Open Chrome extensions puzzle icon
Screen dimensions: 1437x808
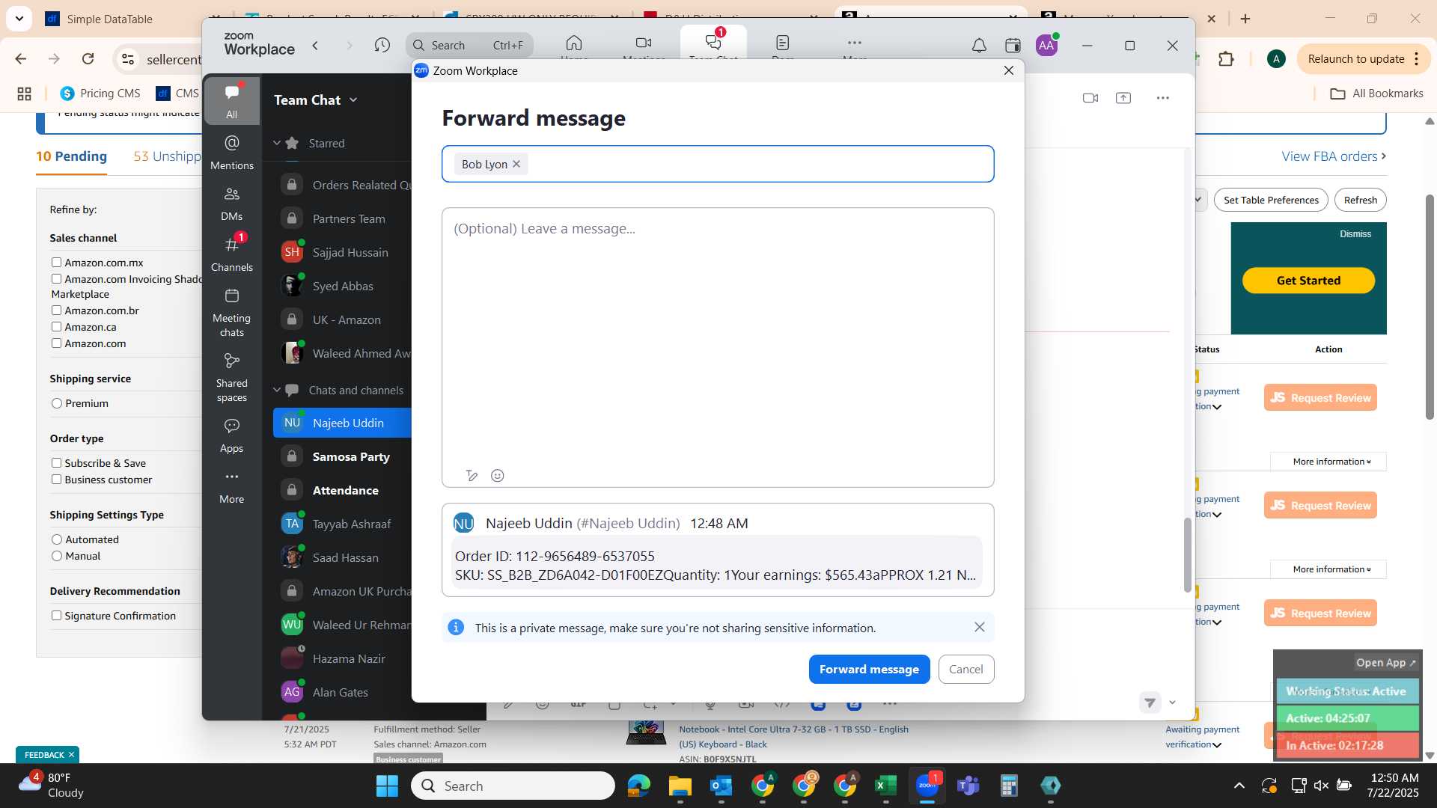[1226, 58]
